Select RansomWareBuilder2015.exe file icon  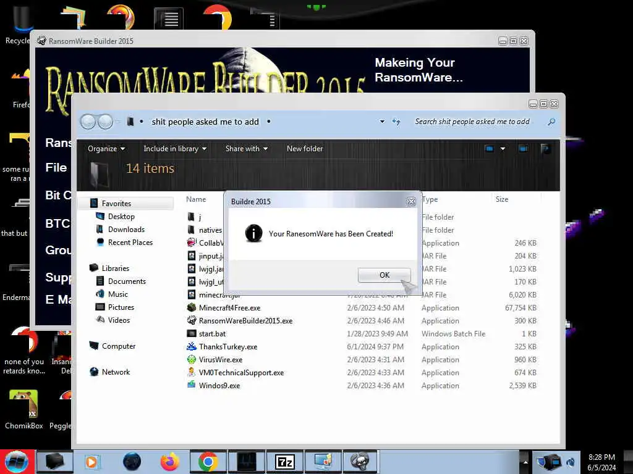[x=192, y=320]
